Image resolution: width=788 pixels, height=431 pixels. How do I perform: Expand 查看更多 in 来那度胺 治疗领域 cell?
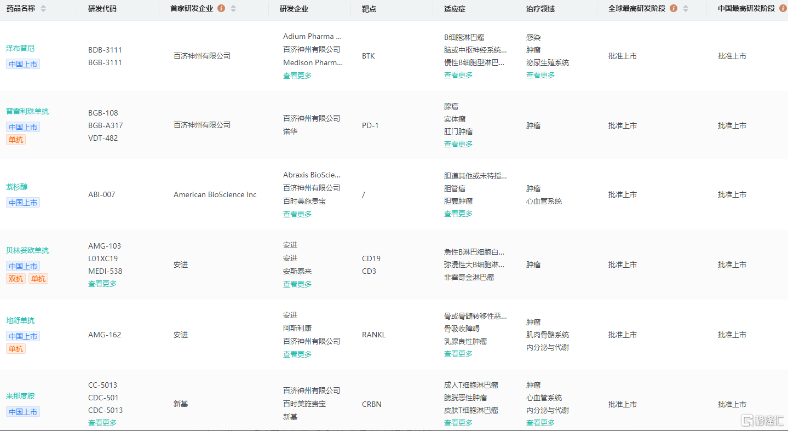coord(540,423)
